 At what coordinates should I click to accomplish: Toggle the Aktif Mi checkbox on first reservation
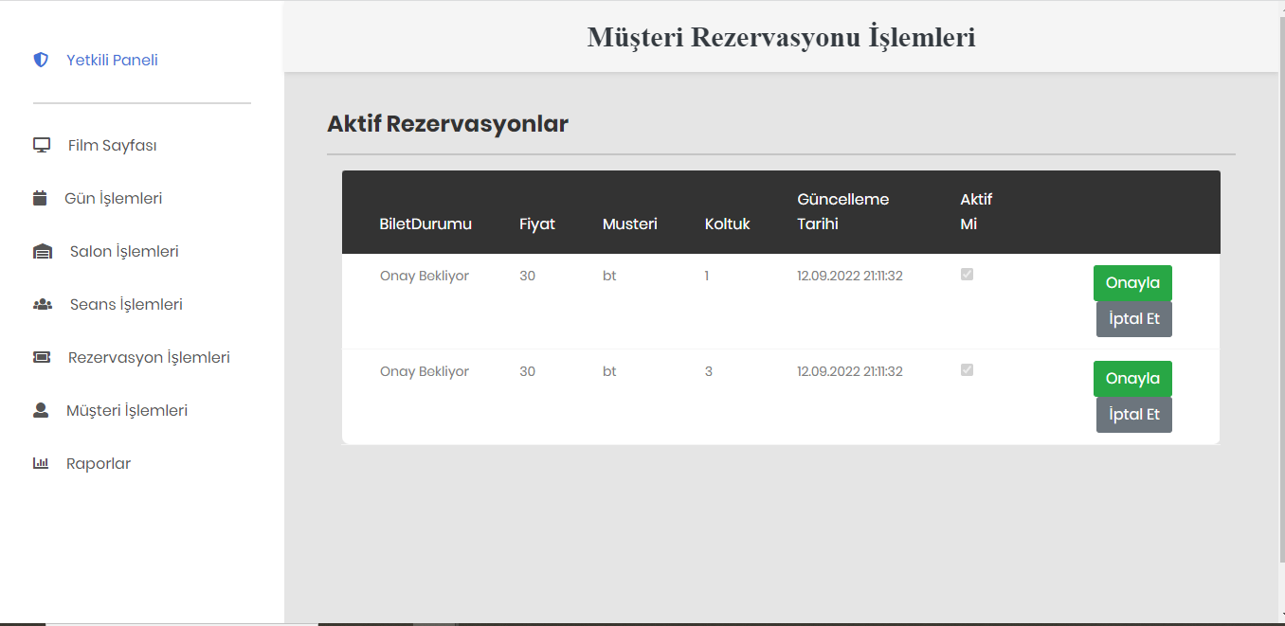[x=967, y=275]
